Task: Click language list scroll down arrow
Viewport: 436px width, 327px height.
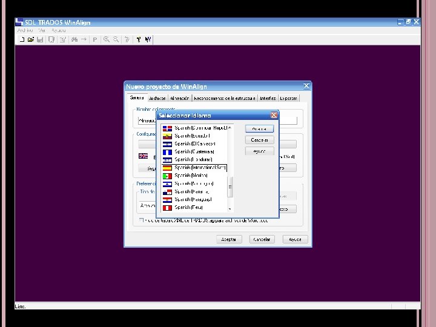Action: coord(230,209)
